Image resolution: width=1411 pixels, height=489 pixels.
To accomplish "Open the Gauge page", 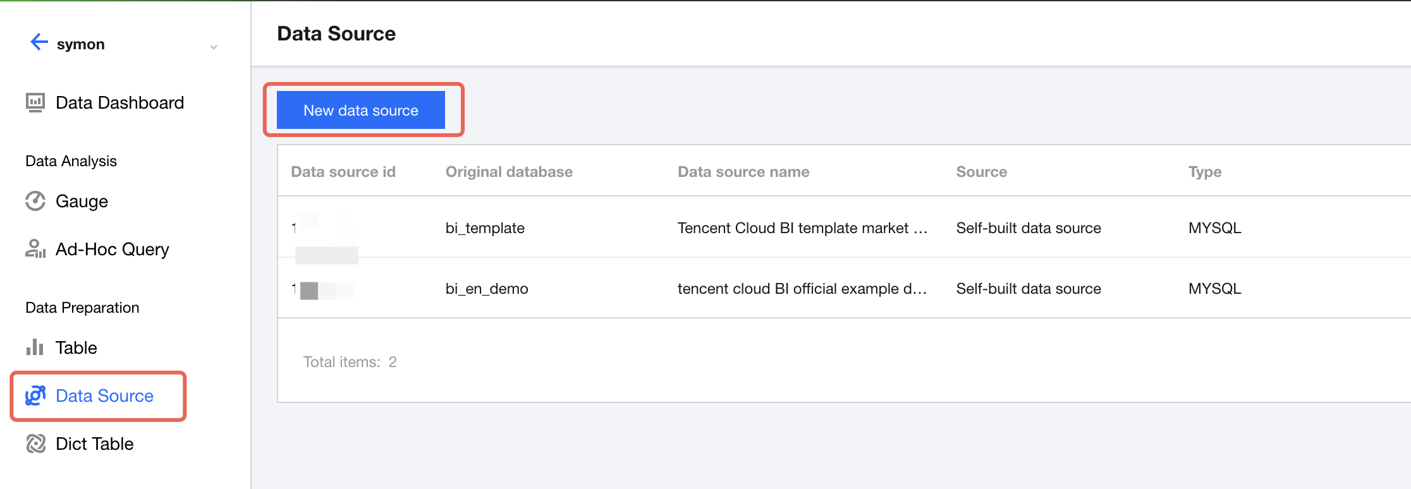I will [82, 202].
